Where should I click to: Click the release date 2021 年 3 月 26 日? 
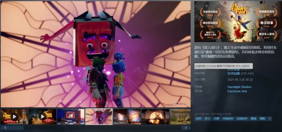pyautogui.click(x=240, y=80)
